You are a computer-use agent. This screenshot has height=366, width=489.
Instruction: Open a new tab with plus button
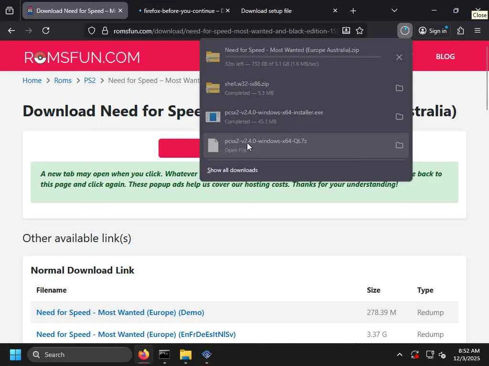(353, 11)
